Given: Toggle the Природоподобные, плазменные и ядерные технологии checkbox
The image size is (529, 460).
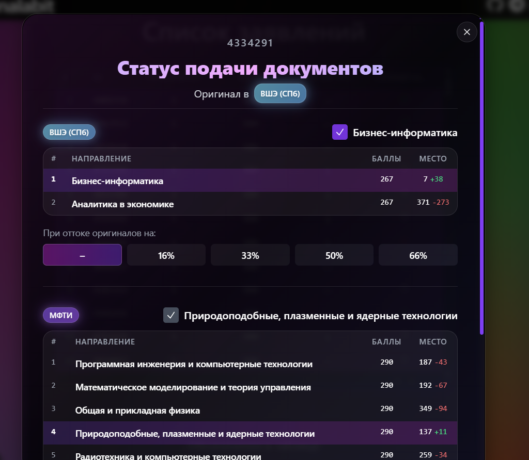Looking at the screenshot, I should coord(171,315).
